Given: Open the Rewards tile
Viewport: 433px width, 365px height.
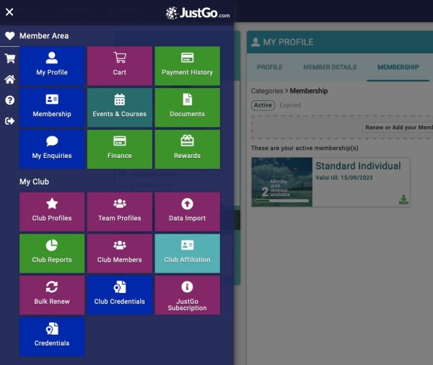Looking at the screenshot, I should pyautogui.click(x=187, y=149).
